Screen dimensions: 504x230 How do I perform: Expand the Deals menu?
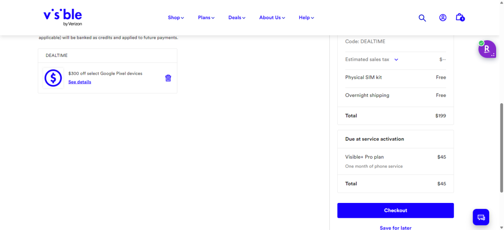click(x=237, y=18)
